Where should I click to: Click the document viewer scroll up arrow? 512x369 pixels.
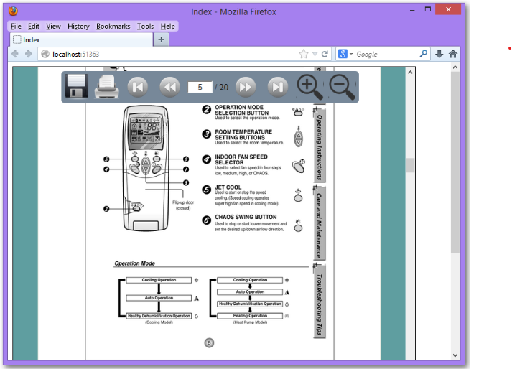[x=410, y=72]
